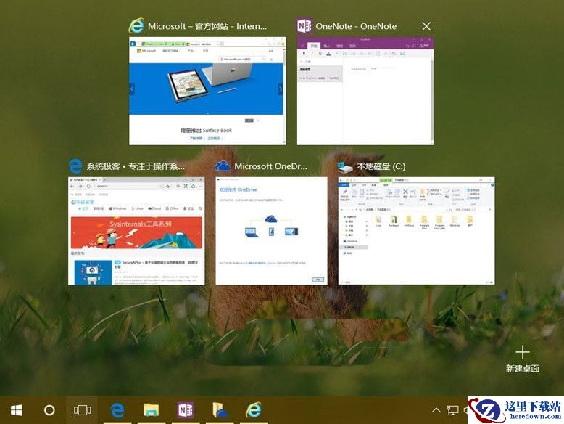564x424 pixels.
Task: Click next carousel arrow in IE thumbnail
Action: click(281, 89)
